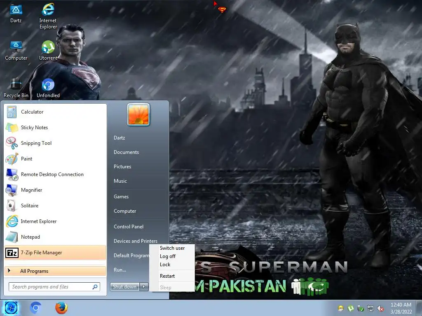Open the Recycle Bin
This screenshot has width=422, height=316.
pos(16,88)
